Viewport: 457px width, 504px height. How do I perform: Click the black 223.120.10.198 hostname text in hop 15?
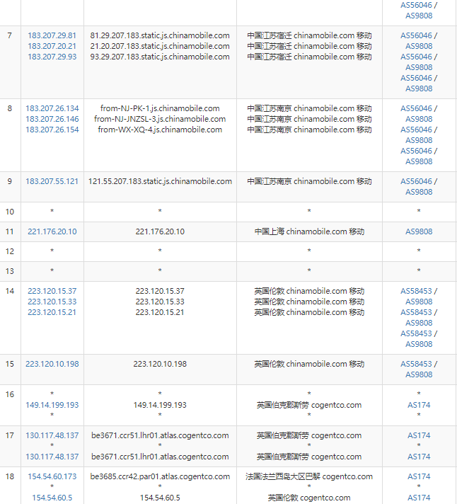pos(160,364)
